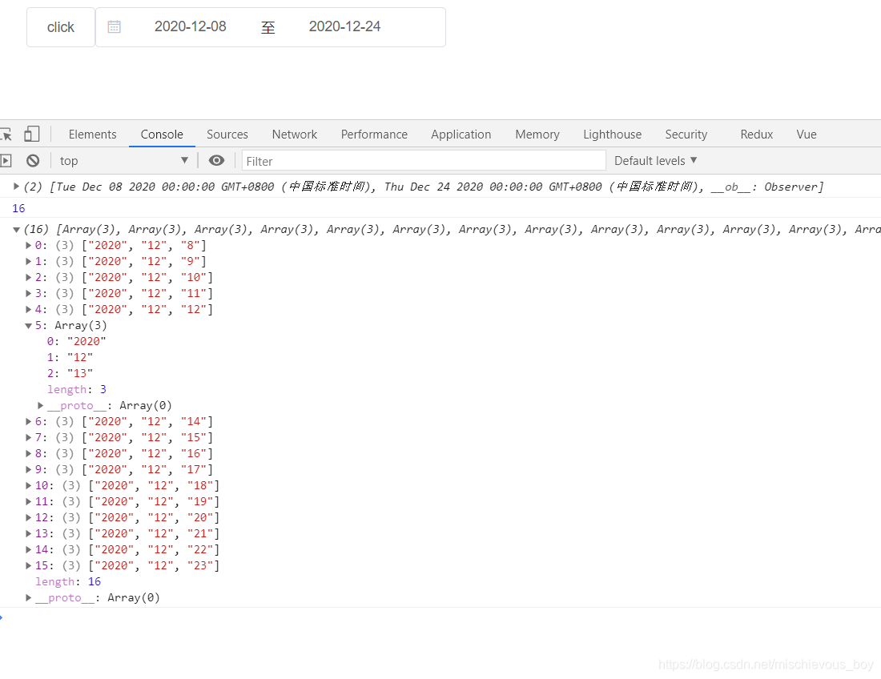Click the length: 16 property
The image size is (881, 679).
pos(68,582)
